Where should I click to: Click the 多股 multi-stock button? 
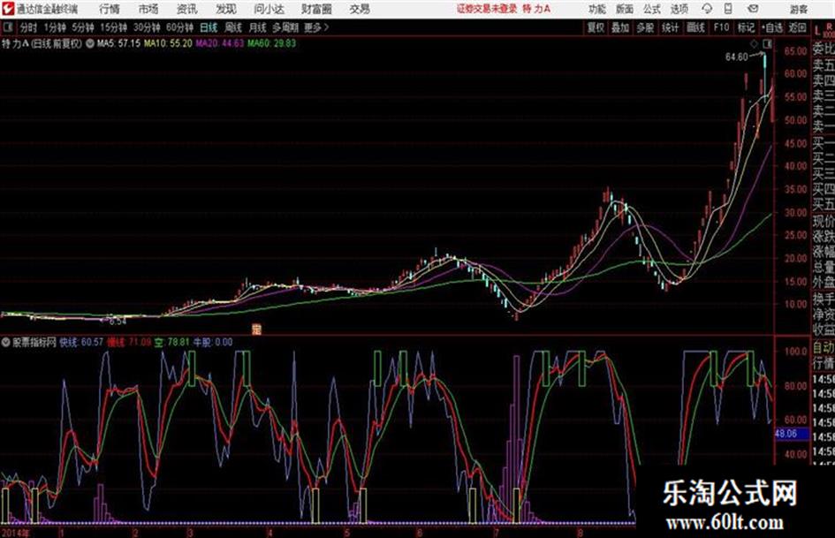click(x=645, y=27)
